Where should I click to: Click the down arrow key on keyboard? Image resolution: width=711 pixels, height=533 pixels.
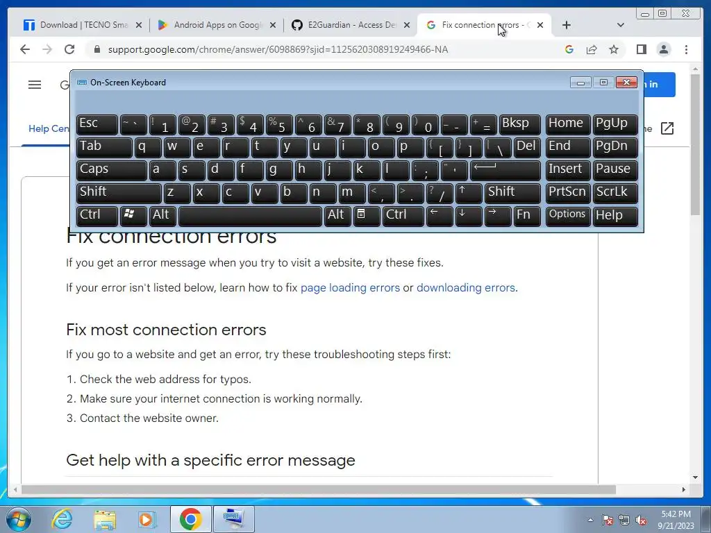click(x=468, y=217)
